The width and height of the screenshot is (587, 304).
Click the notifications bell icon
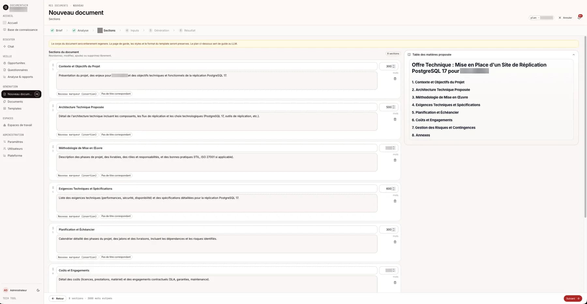579,17
